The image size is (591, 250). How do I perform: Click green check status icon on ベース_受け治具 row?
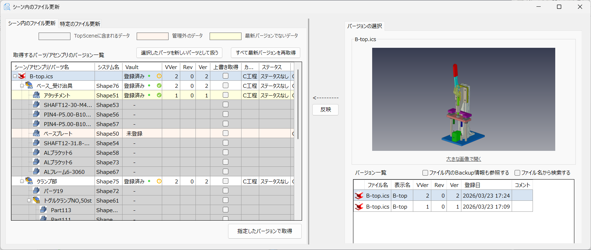pyautogui.click(x=159, y=85)
